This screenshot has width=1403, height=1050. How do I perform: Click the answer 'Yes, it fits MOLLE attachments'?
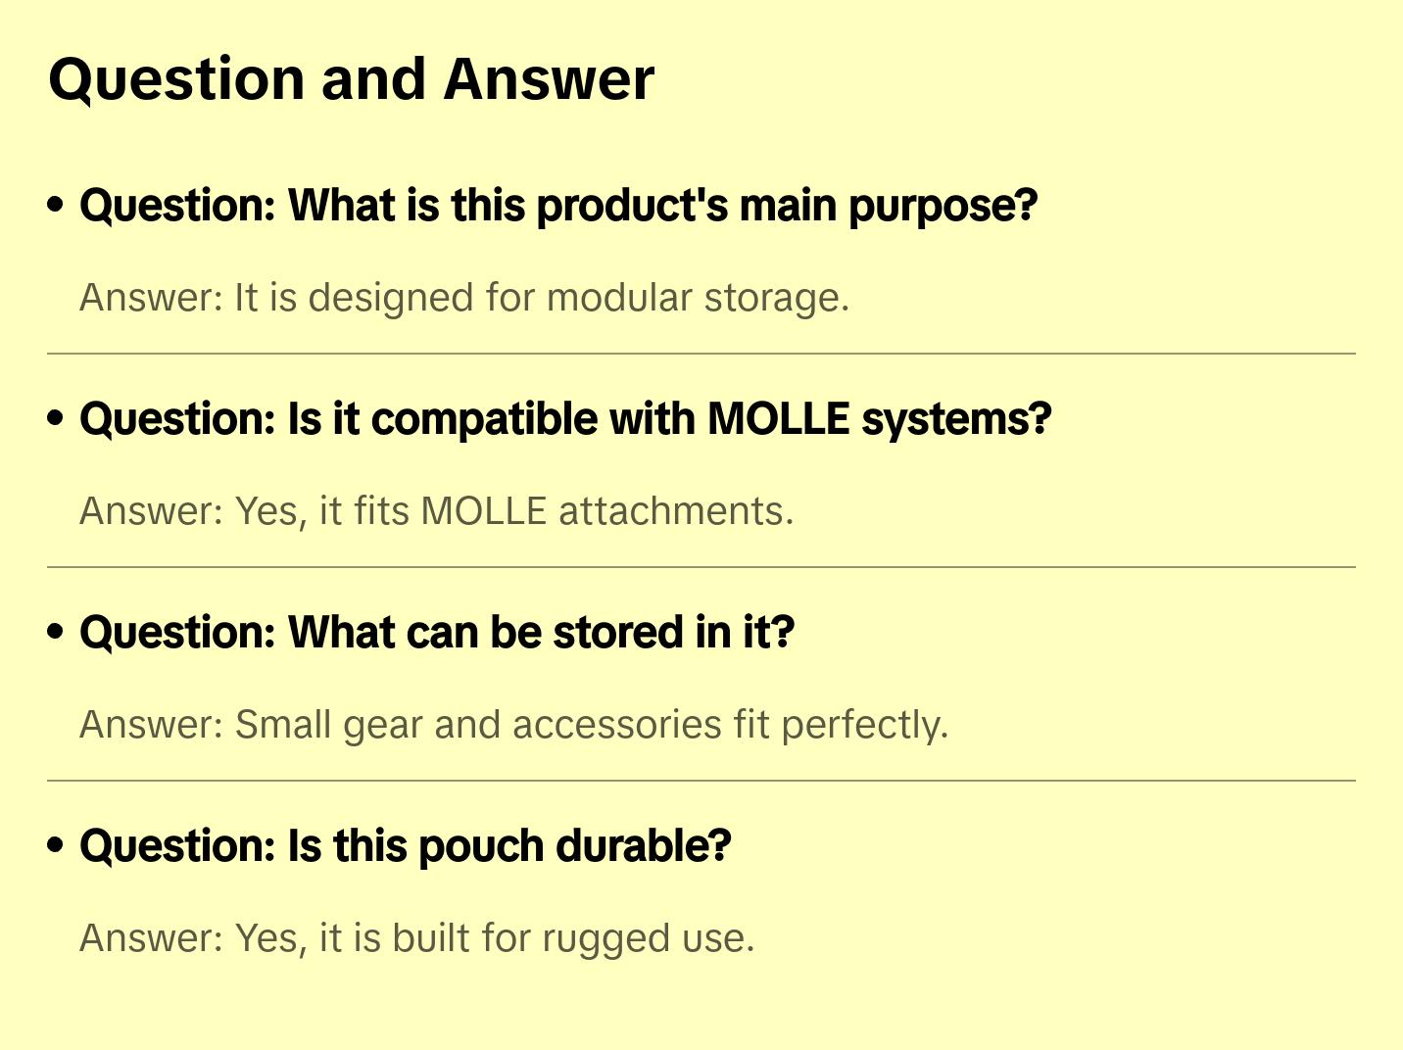pos(436,511)
